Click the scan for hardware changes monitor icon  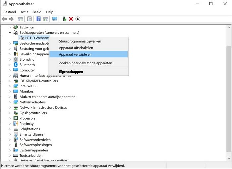point(55,19)
